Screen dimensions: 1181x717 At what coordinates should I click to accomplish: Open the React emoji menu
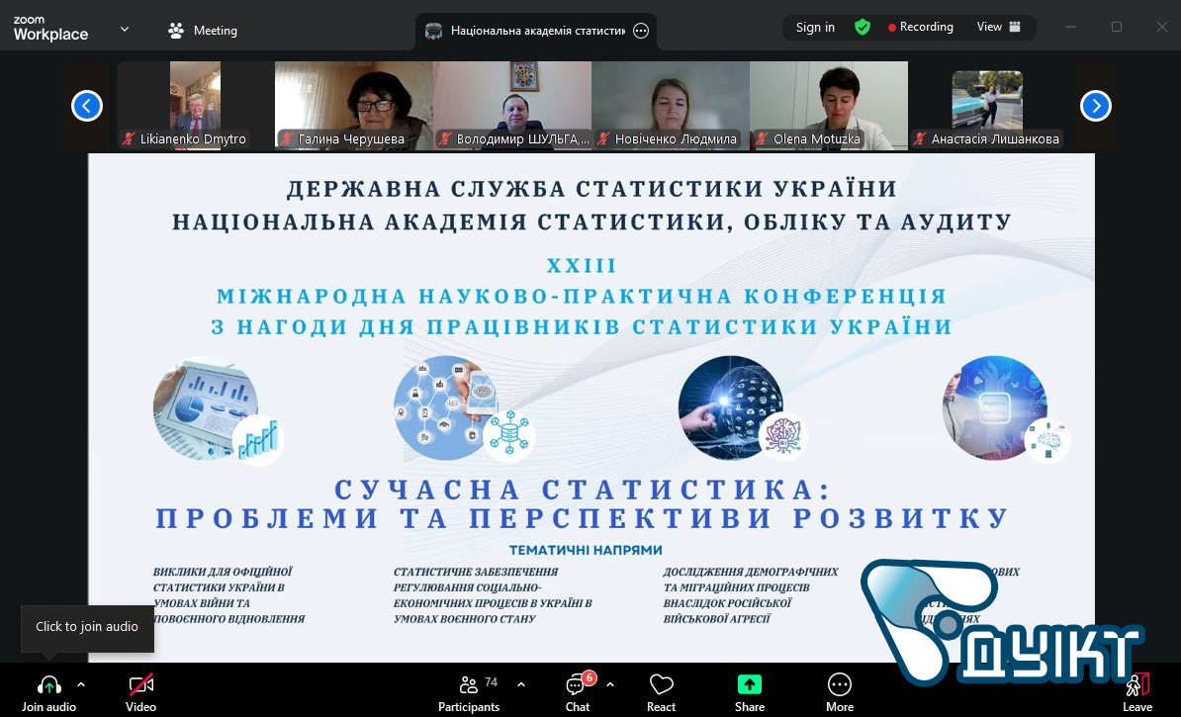pyautogui.click(x=661, y=685)
